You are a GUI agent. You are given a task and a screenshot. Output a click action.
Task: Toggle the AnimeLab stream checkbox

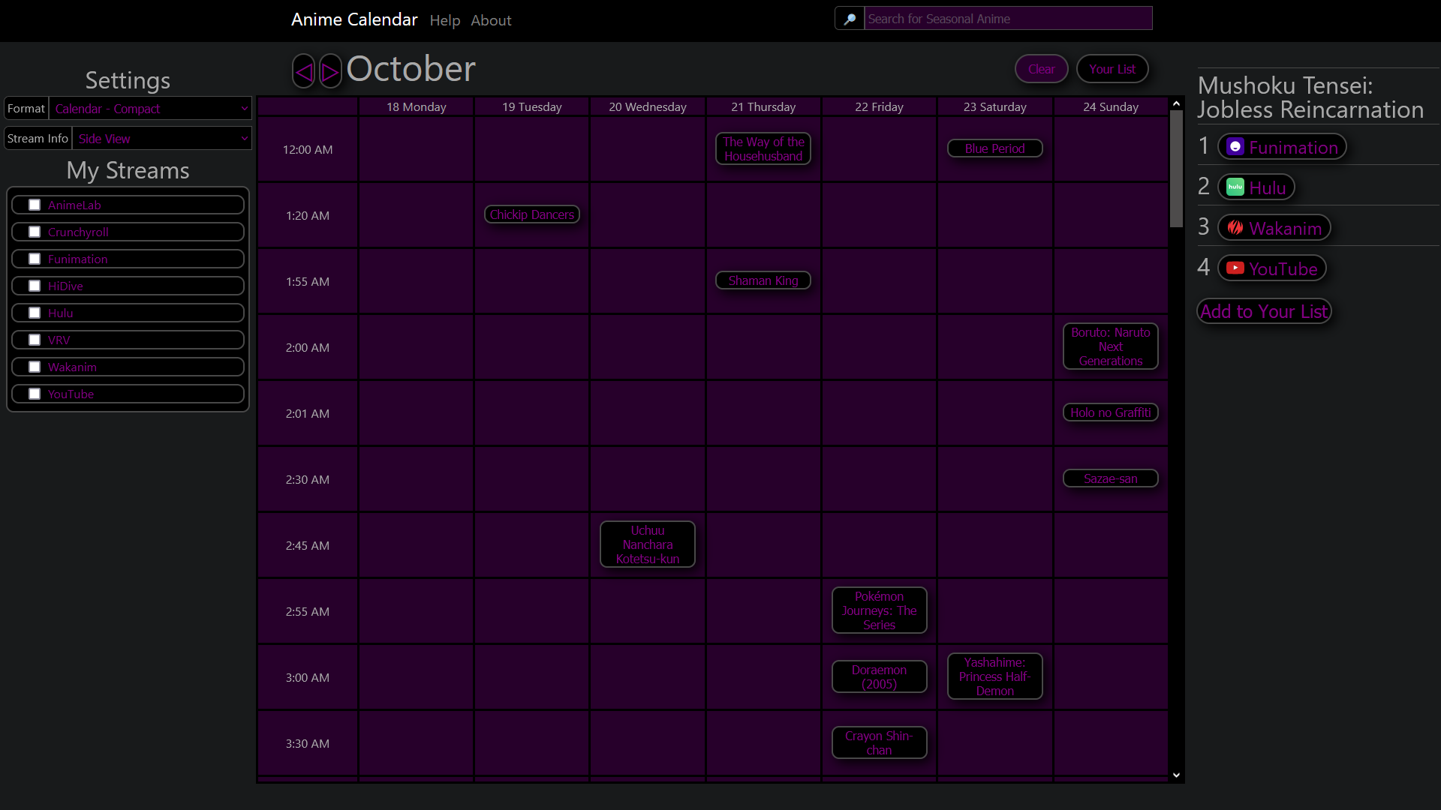coord(35,205)
